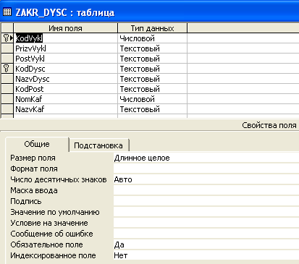This screenshot has height=264, width=299.
Task: Open the data type cell for KodDysc
Action: pyautogui.click(x=153, y=69)
